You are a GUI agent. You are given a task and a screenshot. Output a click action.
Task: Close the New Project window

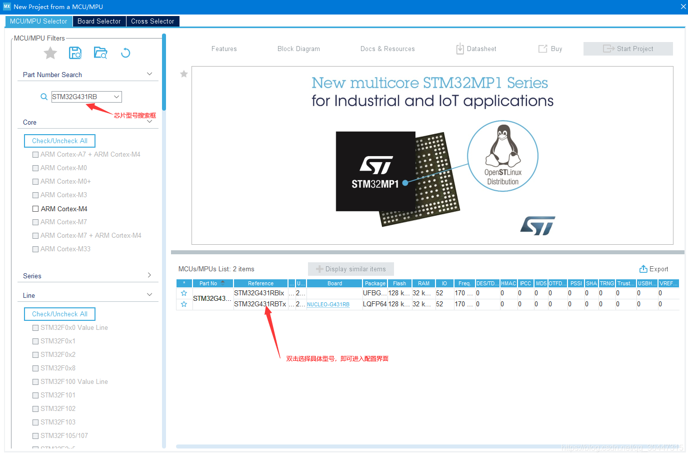(x=683, y=7)
